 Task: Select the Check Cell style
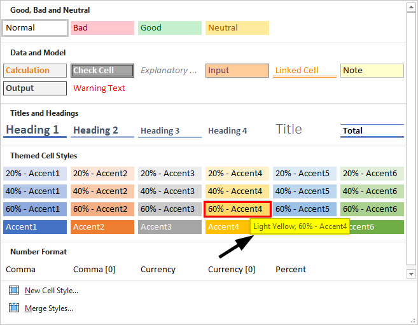(x=102, y=71)
